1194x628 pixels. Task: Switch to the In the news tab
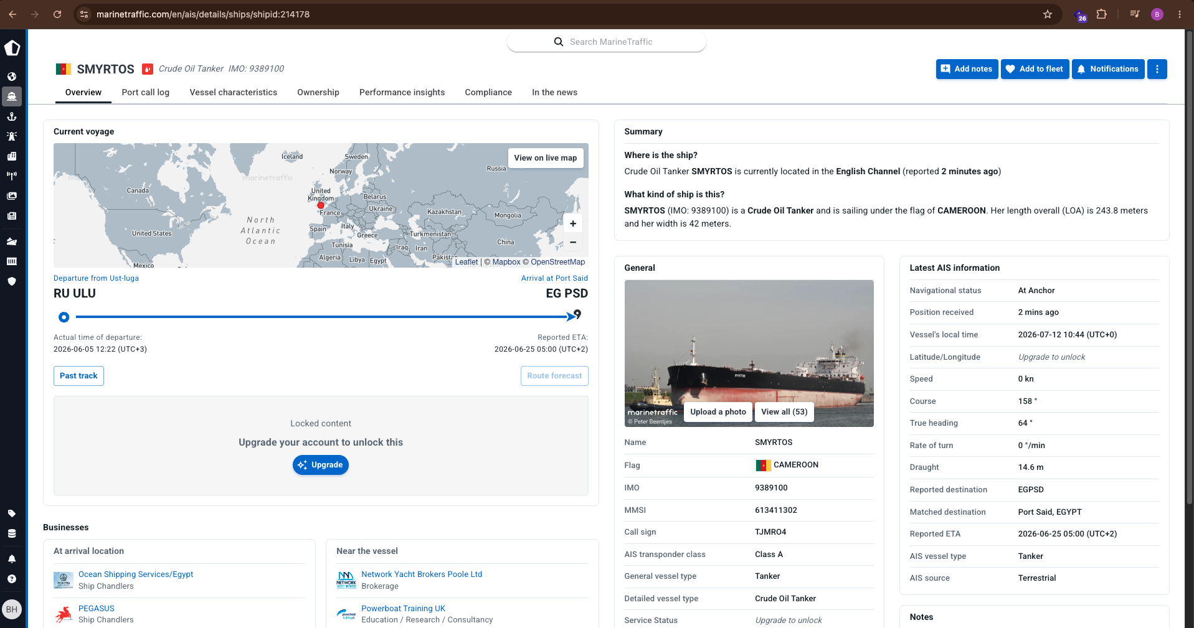(554, 92)
